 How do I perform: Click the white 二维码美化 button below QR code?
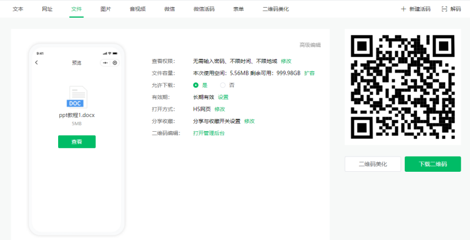point(373,164)
